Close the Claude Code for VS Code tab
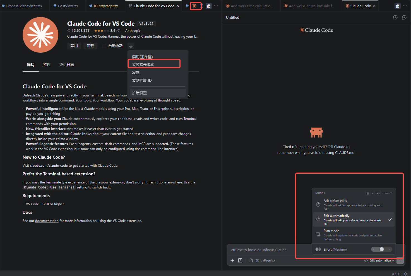Image resolution: width=411 pixels, height=276 pixels. coord(178,6)
